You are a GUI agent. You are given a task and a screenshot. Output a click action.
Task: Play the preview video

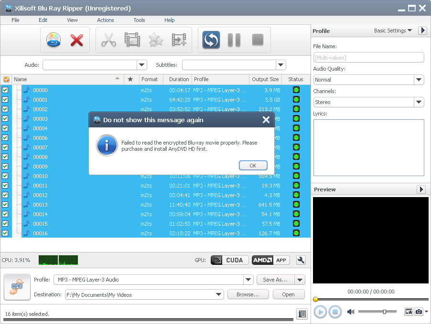[320, 312]
